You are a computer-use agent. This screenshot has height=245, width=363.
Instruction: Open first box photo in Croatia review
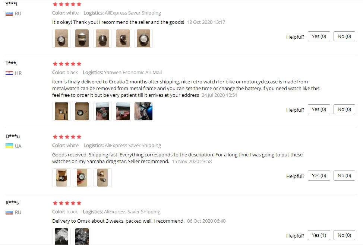point(61,111)
